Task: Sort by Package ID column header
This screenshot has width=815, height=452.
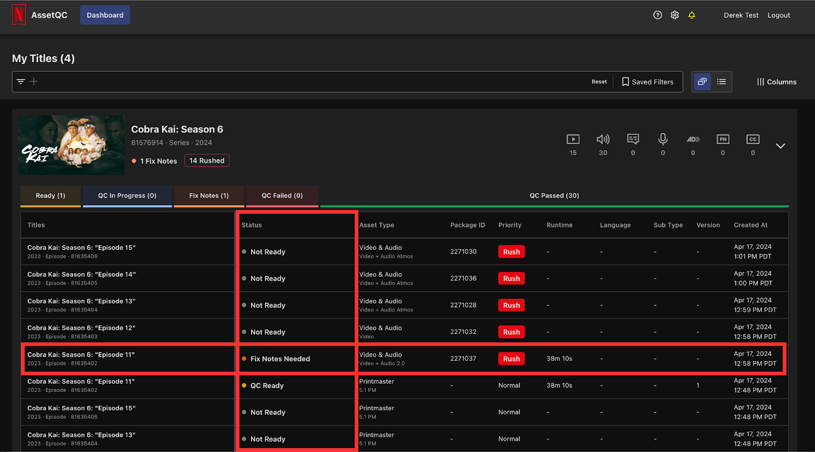Action: click(468, 225)
